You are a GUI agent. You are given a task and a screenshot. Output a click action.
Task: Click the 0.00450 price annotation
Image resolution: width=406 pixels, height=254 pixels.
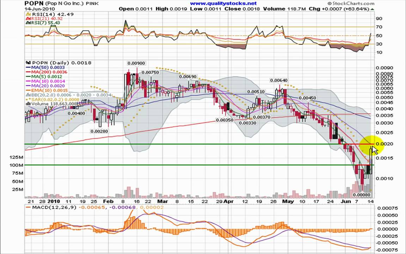pyautogui.click(x=307, y=98)
